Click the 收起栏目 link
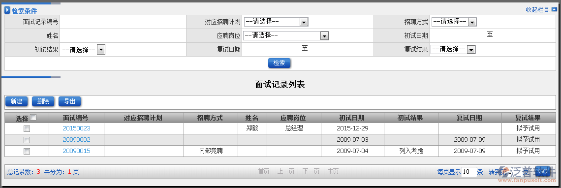The width and height of the screenshot is (561, 188). [x=537, y=10]
